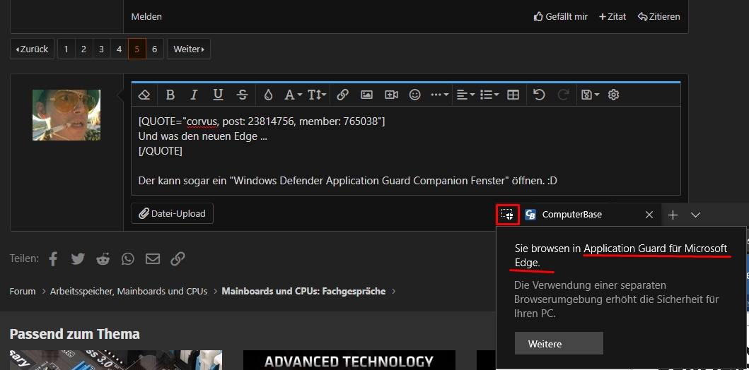Toggle underline formatting in editor
The height and width of the screenshot is (370, 749).
[218, 95]
